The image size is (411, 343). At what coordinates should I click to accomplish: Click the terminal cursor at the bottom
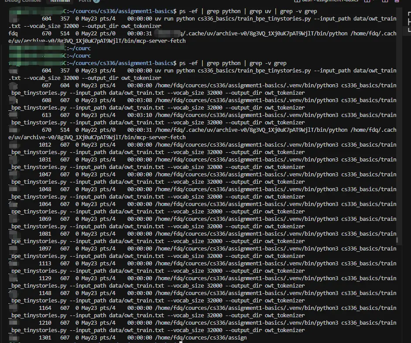[181, 342]
